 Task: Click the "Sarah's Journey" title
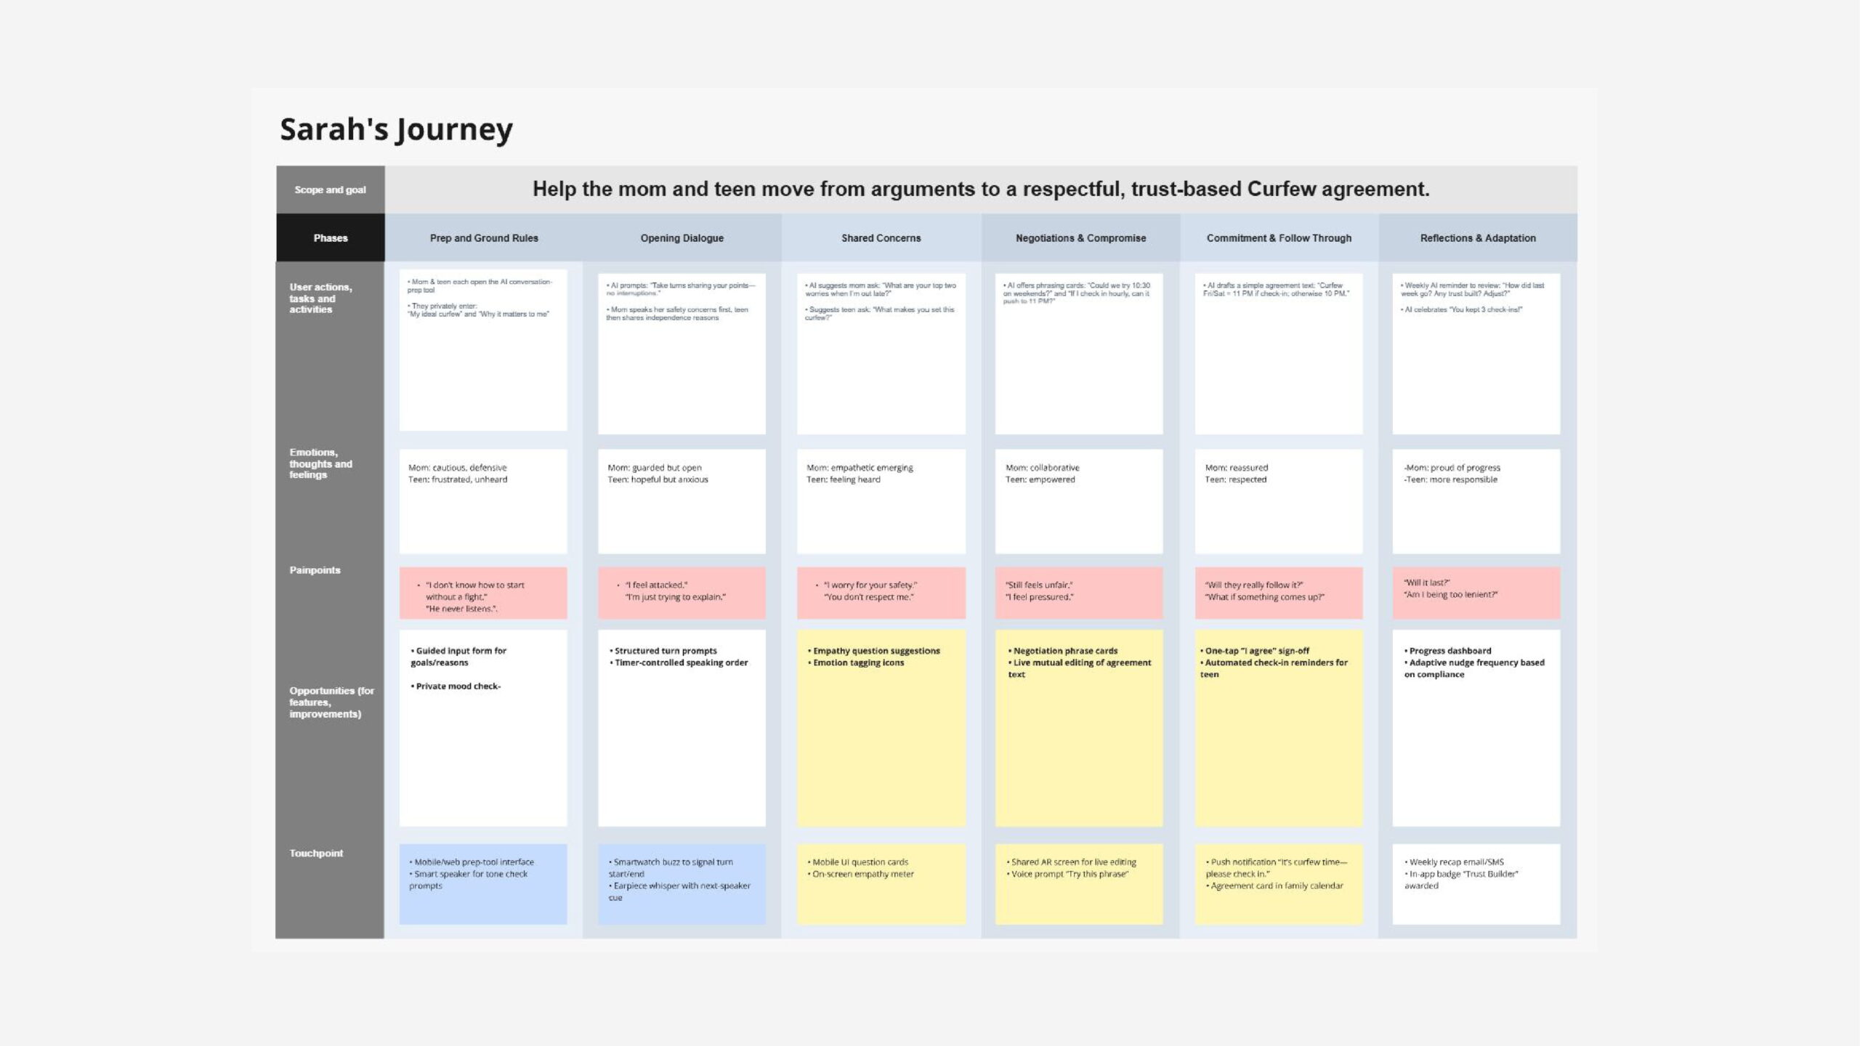click(x=396, y=129)
